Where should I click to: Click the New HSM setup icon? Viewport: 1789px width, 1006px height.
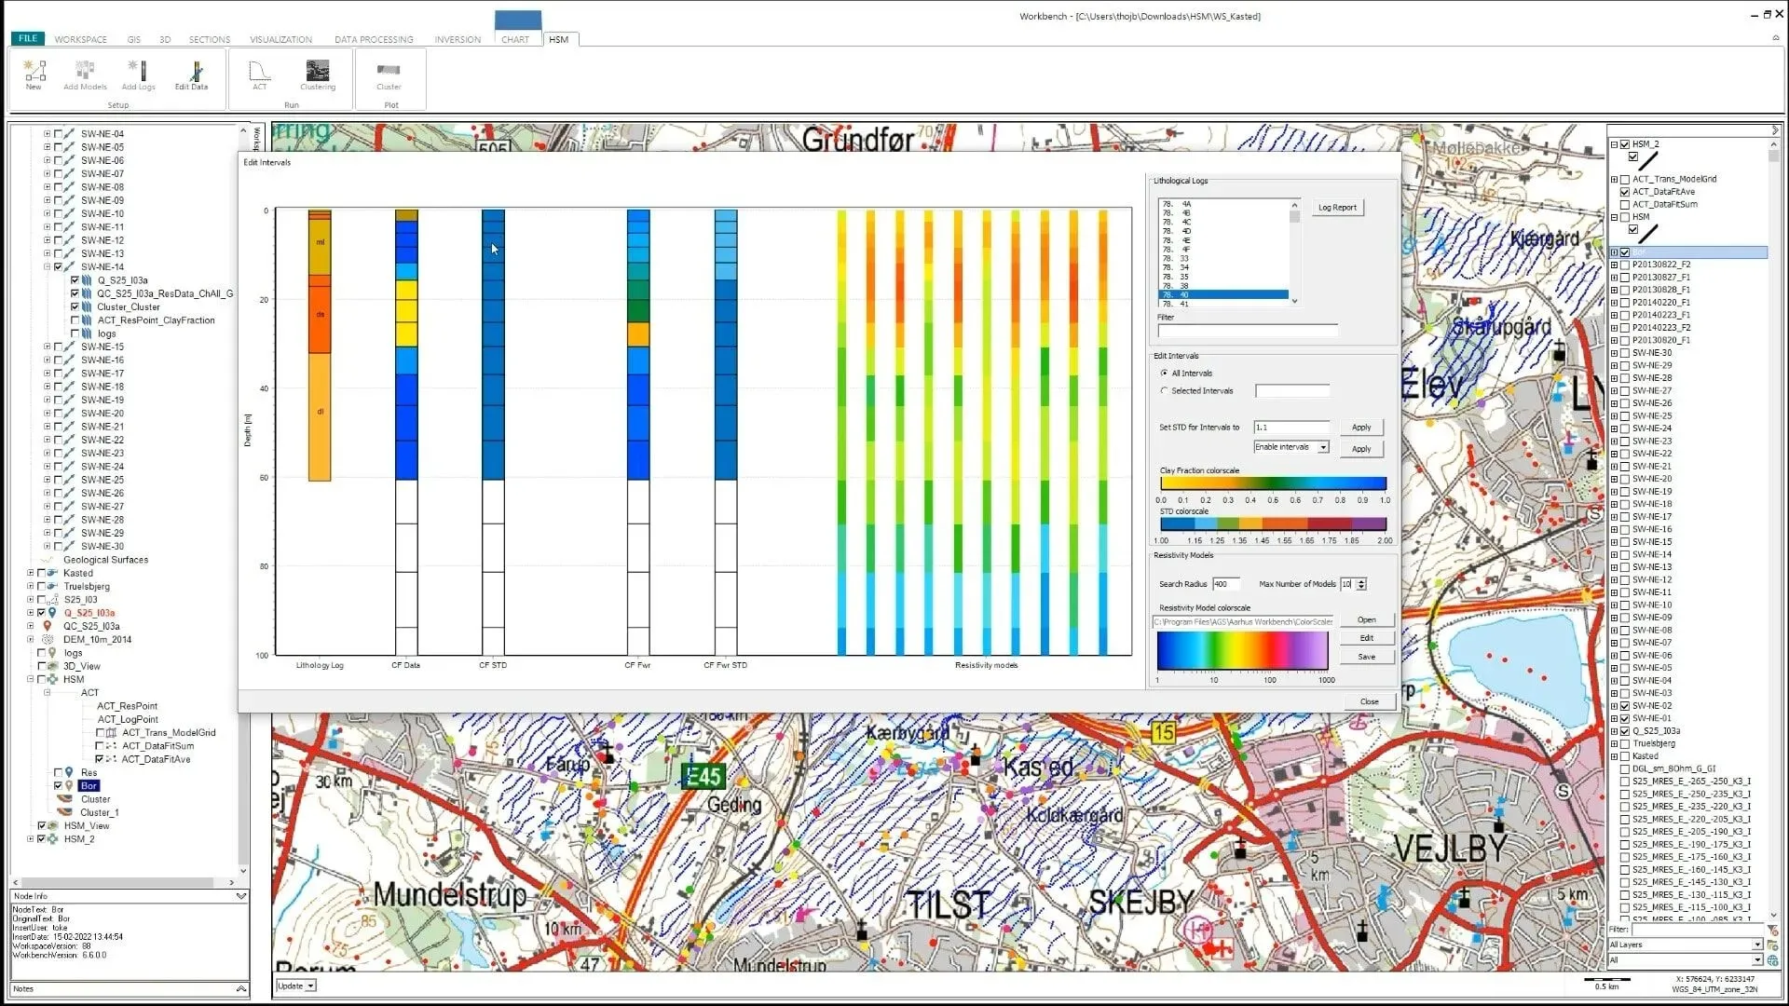pyautogui.click(x=34, y=71)
